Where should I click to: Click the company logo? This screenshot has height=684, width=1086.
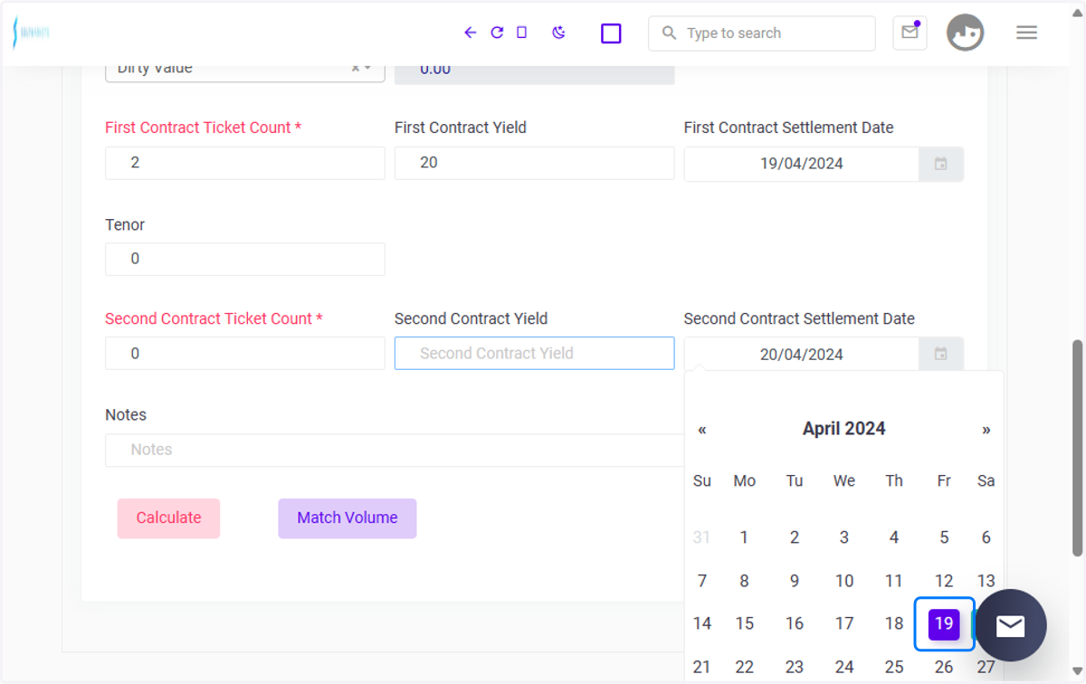(31, 33)
